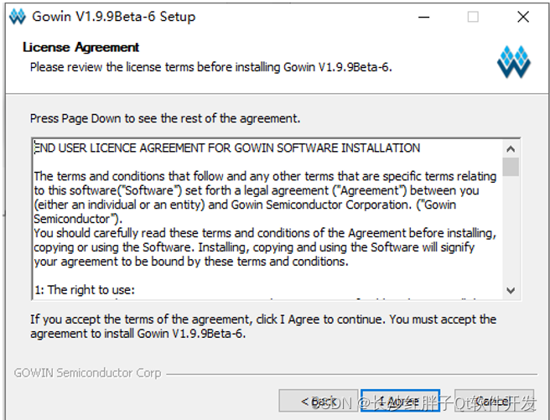Cancel the Gowin installation

(x=494, y=401)
